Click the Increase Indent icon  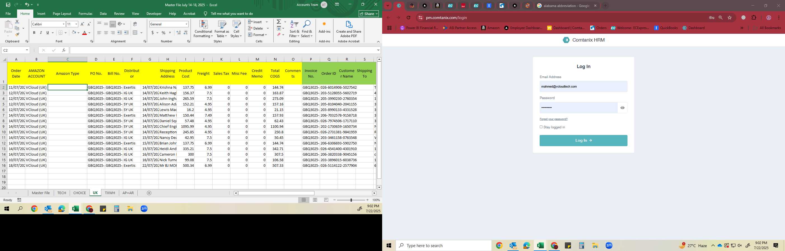pyautogui.click(x=126, y=33)
